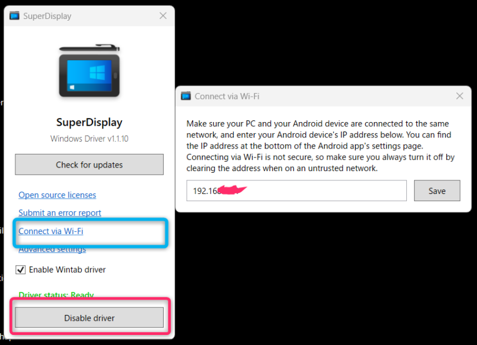
Task: Click the Save button in Wi-Fi dialog
Action: [x=437, y=191]
